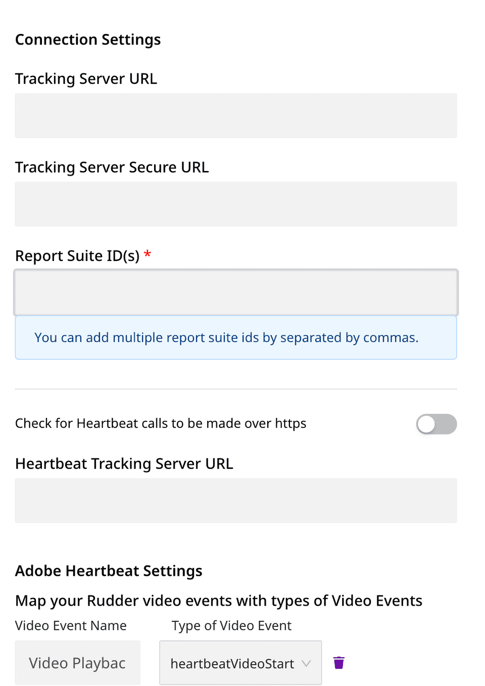Click the red required asterisk
The height and width of the screenshot is (686, 485).
pyautogui.click(x=148, y=254)
